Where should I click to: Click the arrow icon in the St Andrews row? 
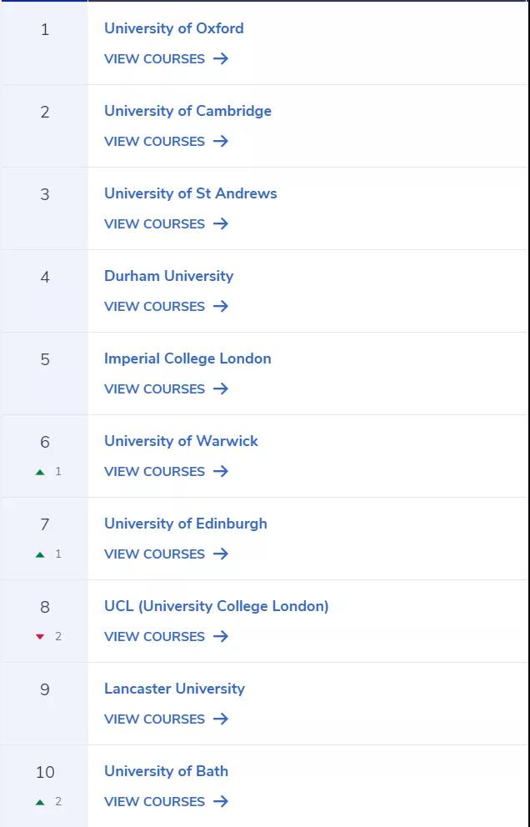221,223
